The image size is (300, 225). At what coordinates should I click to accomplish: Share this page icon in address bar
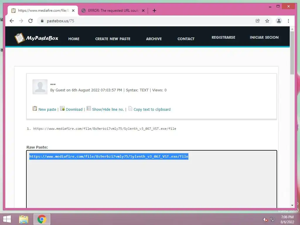pyautogui.click(x=258, y=21)
